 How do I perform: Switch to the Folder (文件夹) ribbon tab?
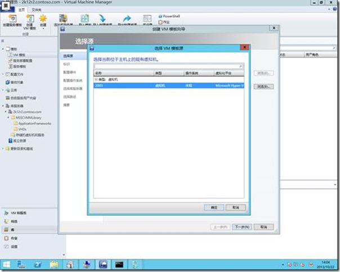(x=36, y=10)
